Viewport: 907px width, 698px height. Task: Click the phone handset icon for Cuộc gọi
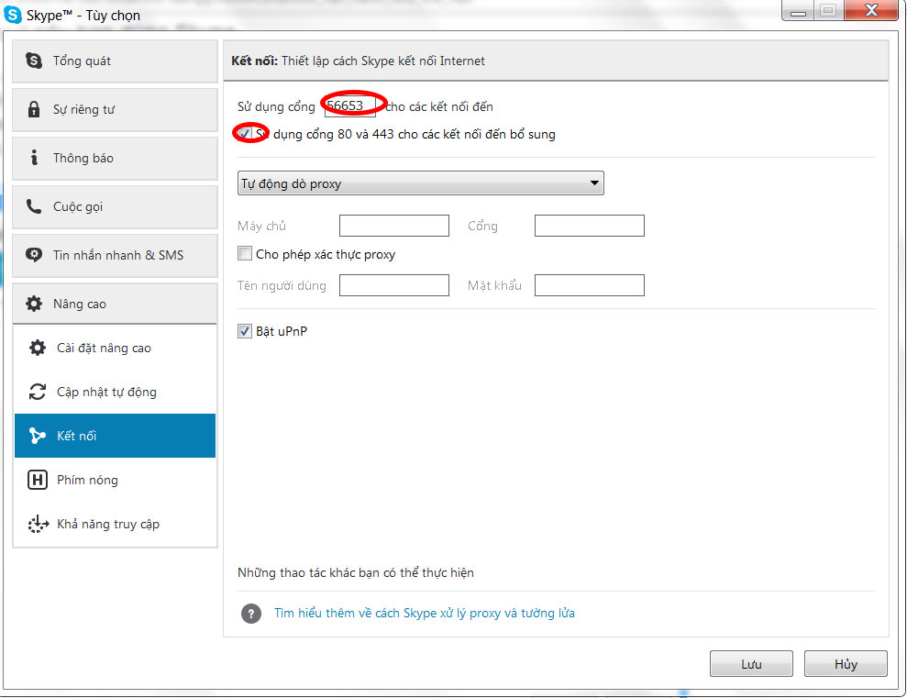click(x=34, y=206)
